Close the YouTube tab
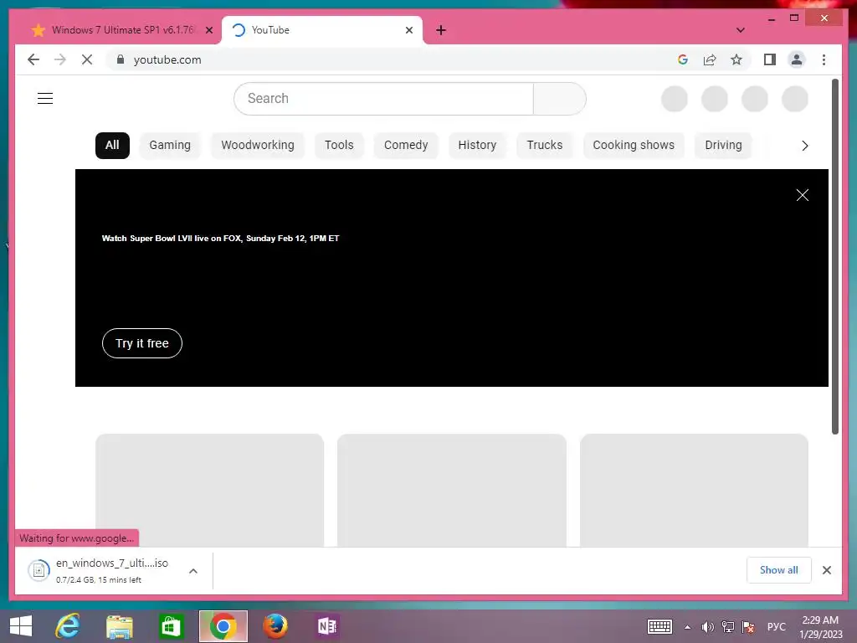Image resolution: width=857 pixels, height=643 pixels. pos(408,30)
